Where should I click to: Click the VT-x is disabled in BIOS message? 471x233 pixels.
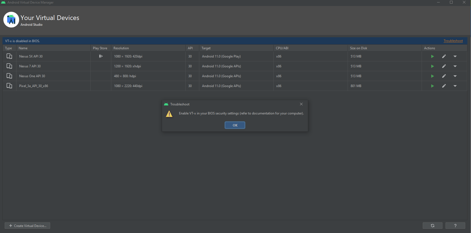(x=22, y=41)
